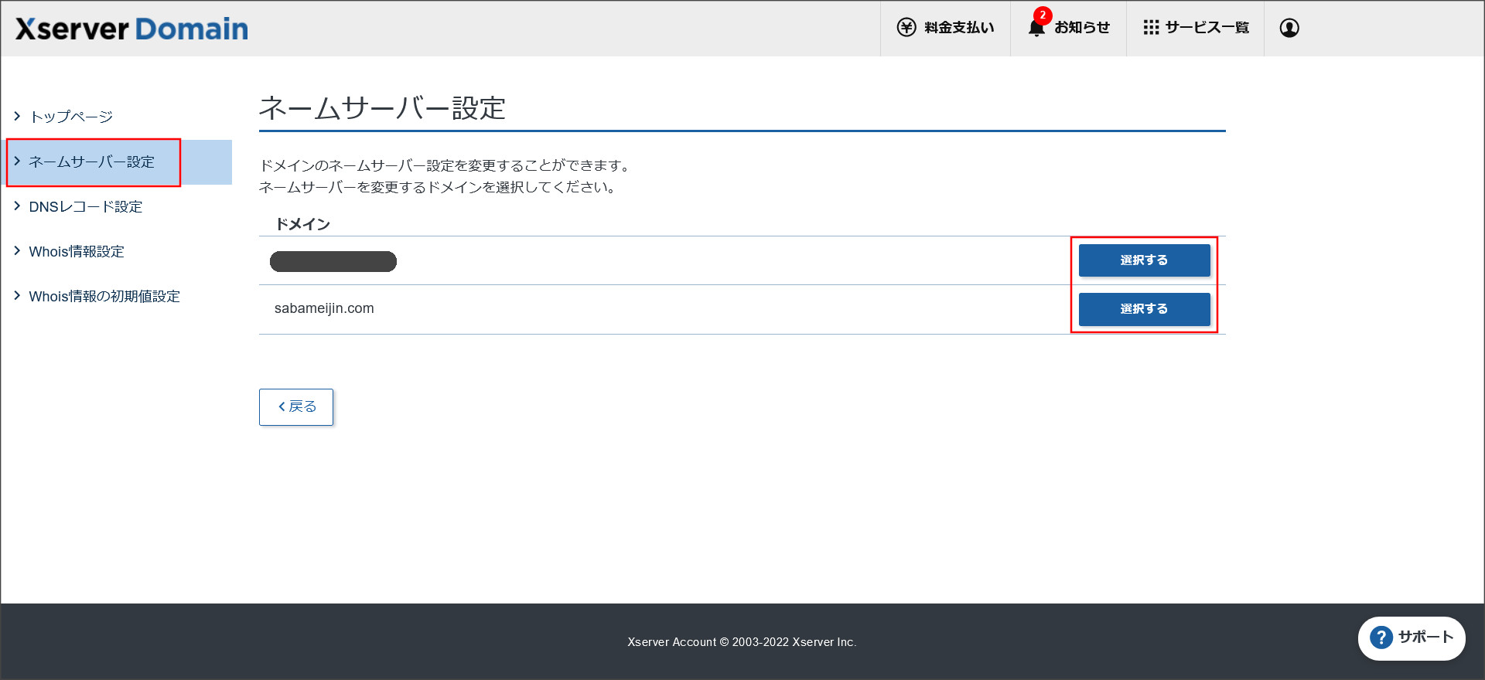Click the red notification badge showing 2
This screenshot has width=1485, height=680.
pyautogui.click(x=1043, y=15)
